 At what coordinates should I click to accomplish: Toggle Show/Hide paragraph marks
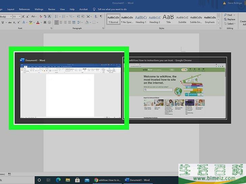click(x=101, y=16)
